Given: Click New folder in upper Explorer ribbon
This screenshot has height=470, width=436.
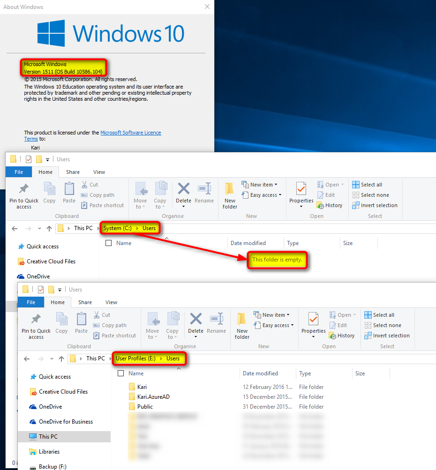Looking at the screenshot, I should click(230, 195).
